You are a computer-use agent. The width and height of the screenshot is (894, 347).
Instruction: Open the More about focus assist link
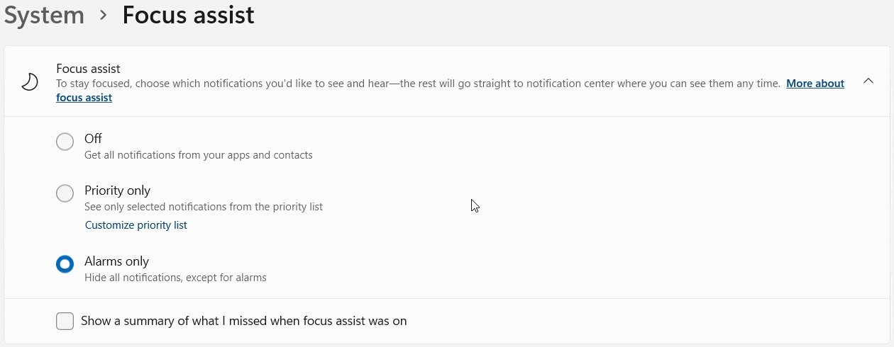(815, 84)
